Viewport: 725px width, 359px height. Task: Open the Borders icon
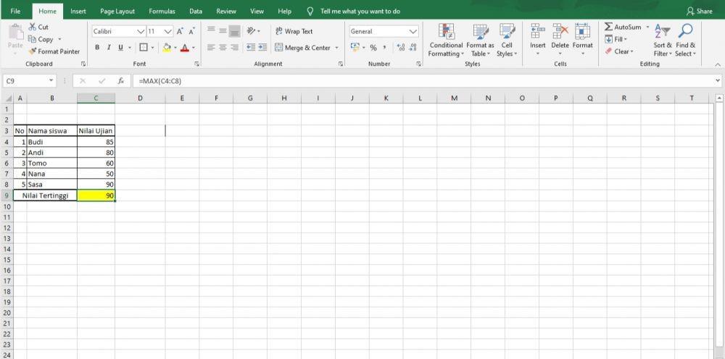point(144,48)
